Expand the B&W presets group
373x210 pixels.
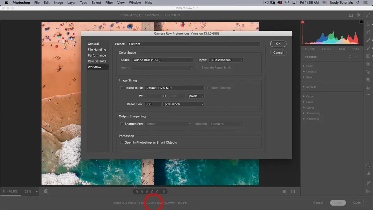[x=304, y=77]
